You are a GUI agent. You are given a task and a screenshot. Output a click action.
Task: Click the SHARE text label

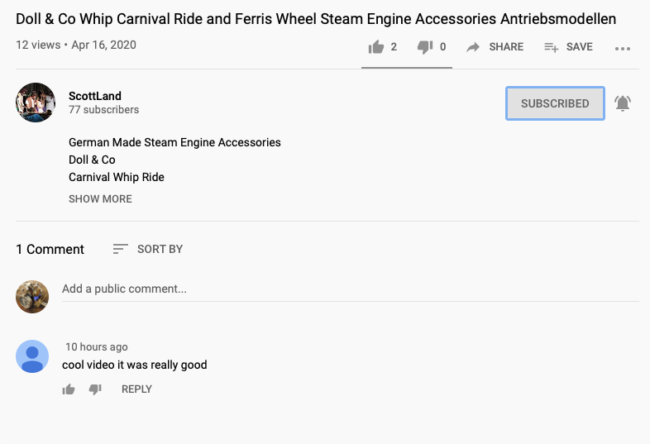506,47
